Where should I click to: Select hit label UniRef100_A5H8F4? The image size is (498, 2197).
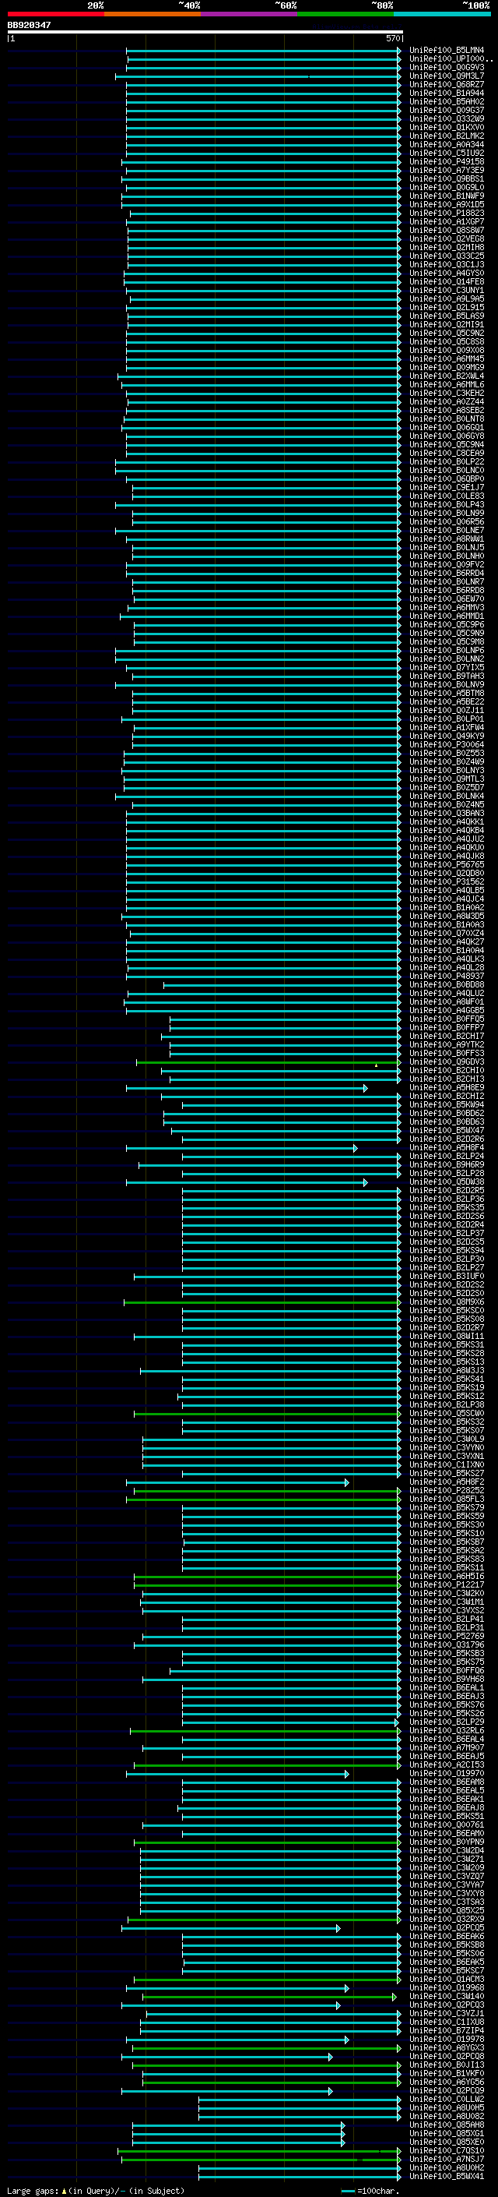[446, 1148]
